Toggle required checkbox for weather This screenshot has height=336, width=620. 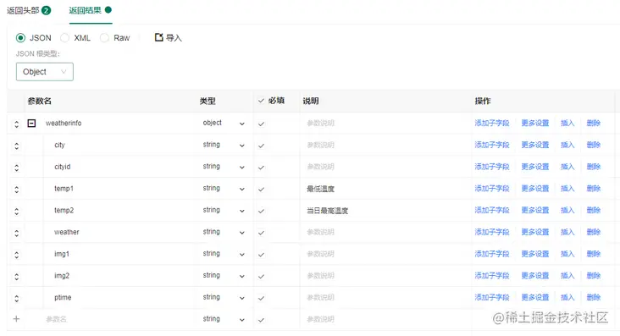pos(261,233)
